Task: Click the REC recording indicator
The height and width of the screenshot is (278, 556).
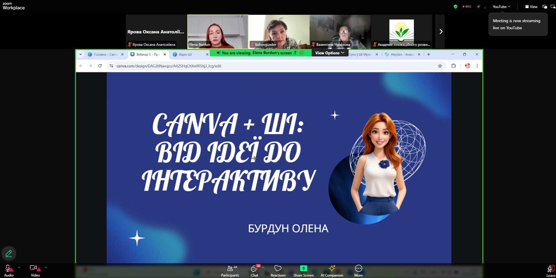Action: point(467,6)
